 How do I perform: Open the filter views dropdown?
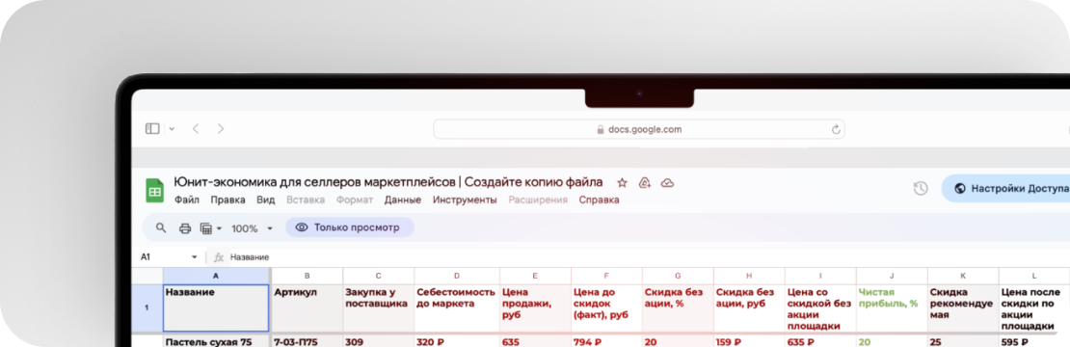click(211, 228)
